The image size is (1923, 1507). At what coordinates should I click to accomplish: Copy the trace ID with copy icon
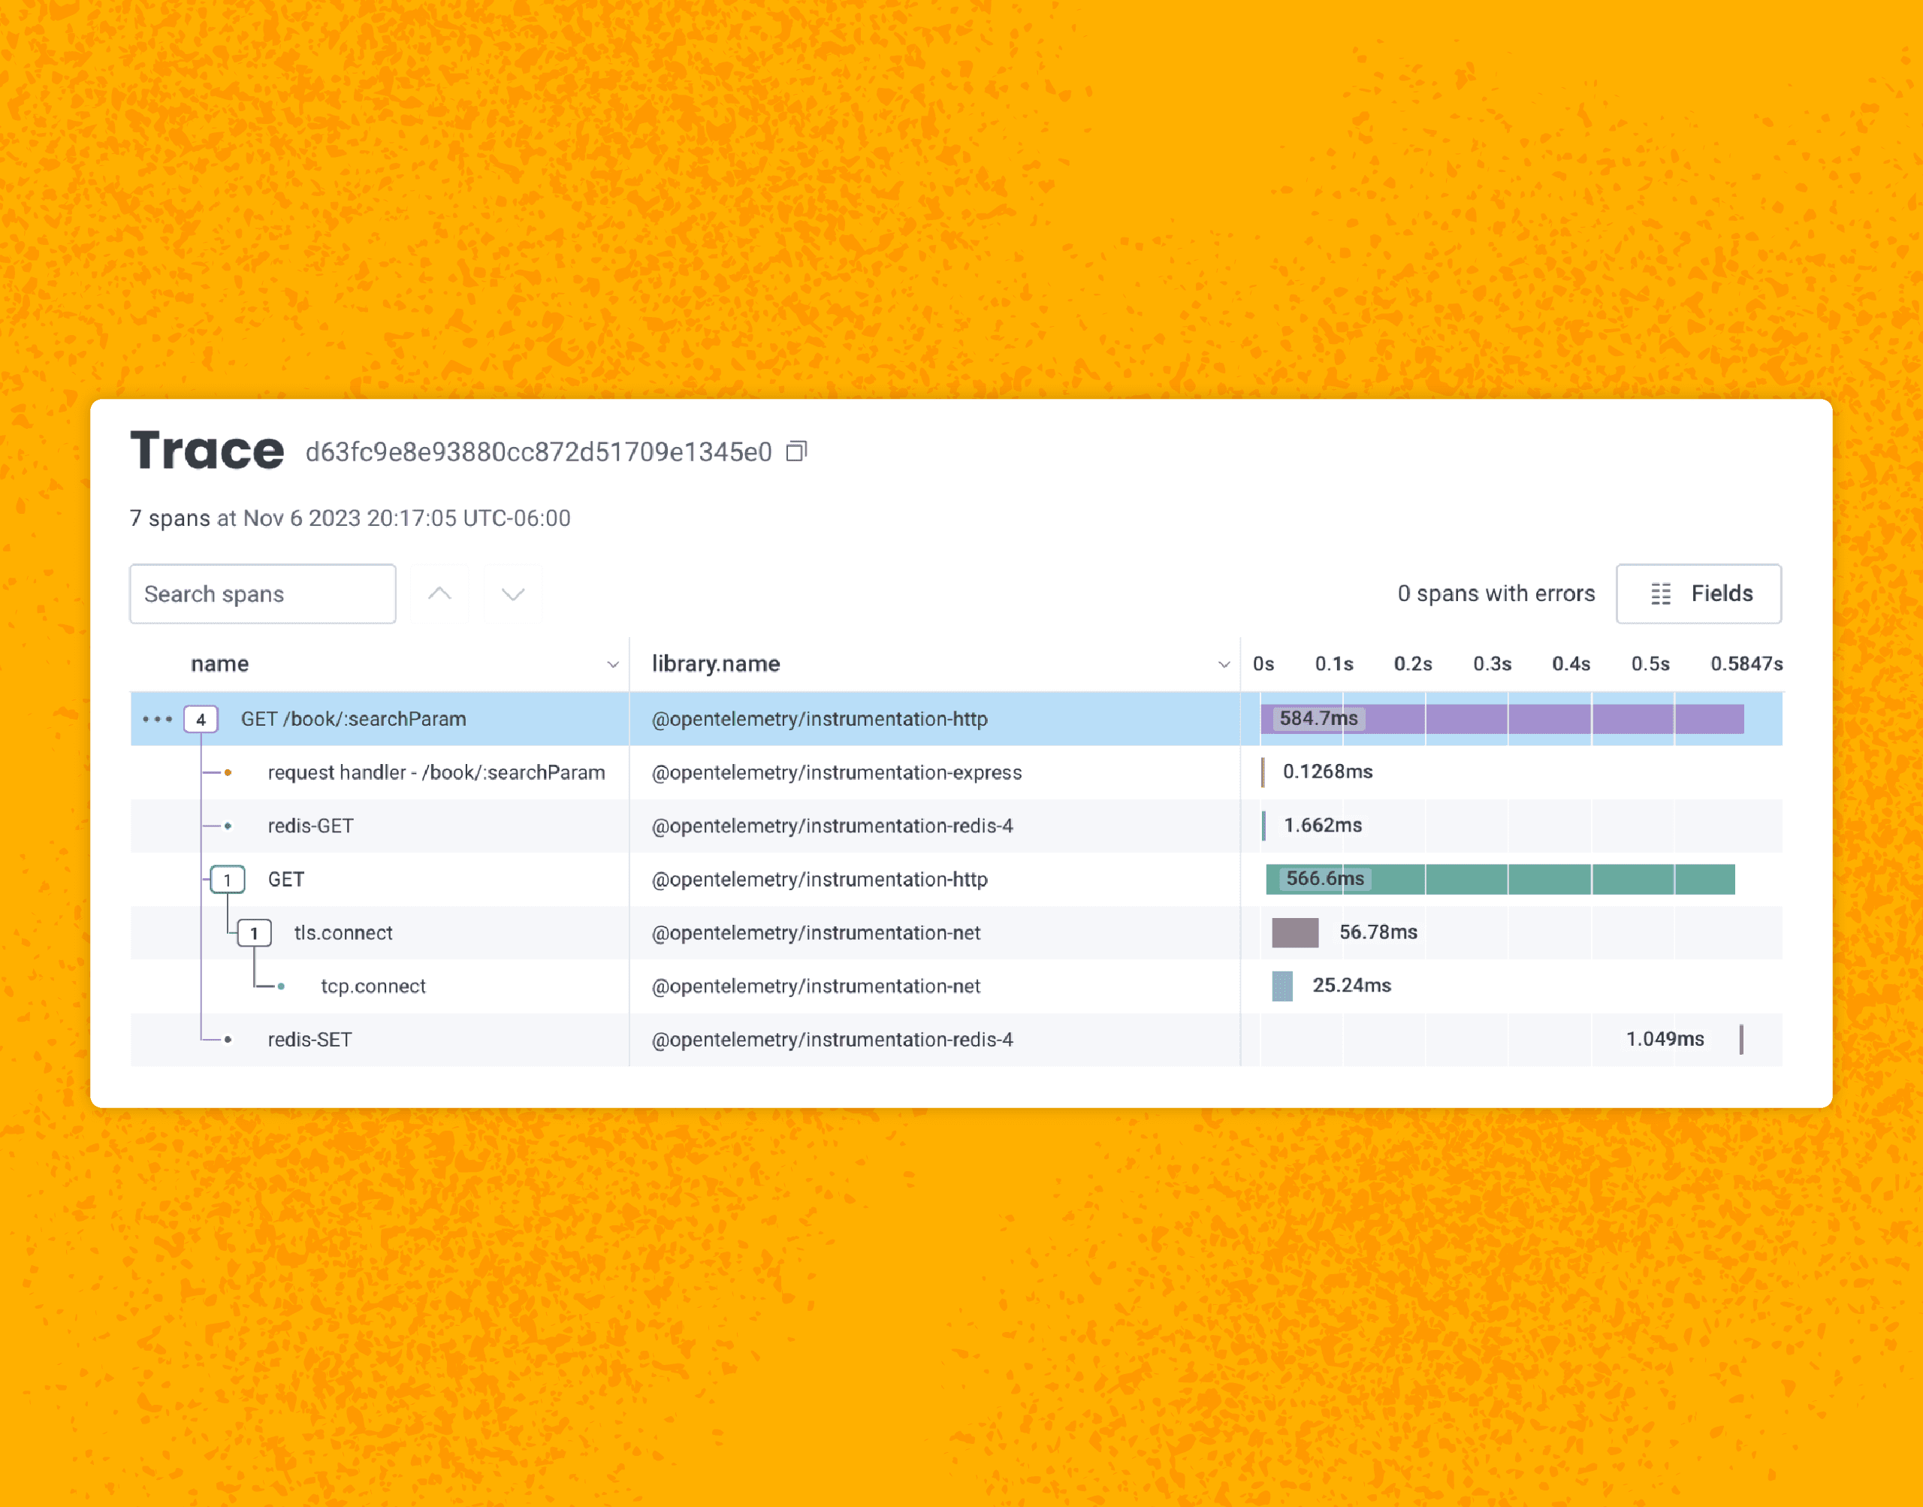796,451
